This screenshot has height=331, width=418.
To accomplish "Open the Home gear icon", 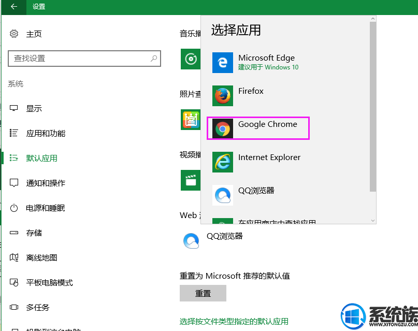I will [x=14, y=34].
